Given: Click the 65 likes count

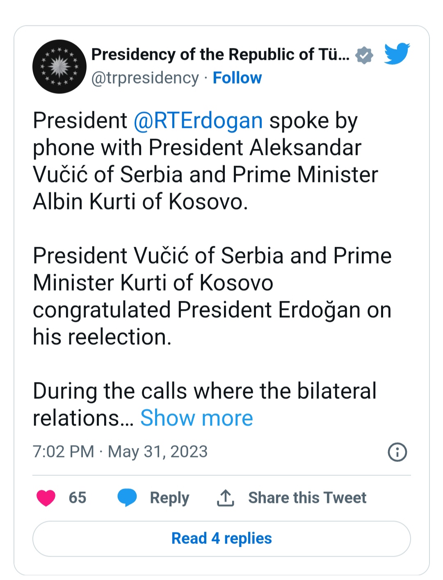Looking at the screenshot, I should [x=78, y=498].
